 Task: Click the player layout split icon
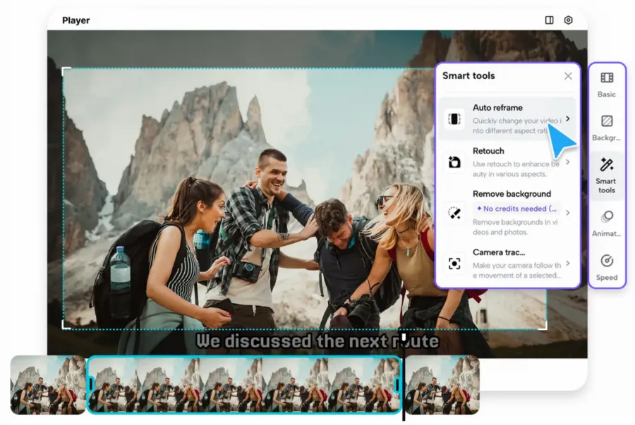[x=549, y=20]
